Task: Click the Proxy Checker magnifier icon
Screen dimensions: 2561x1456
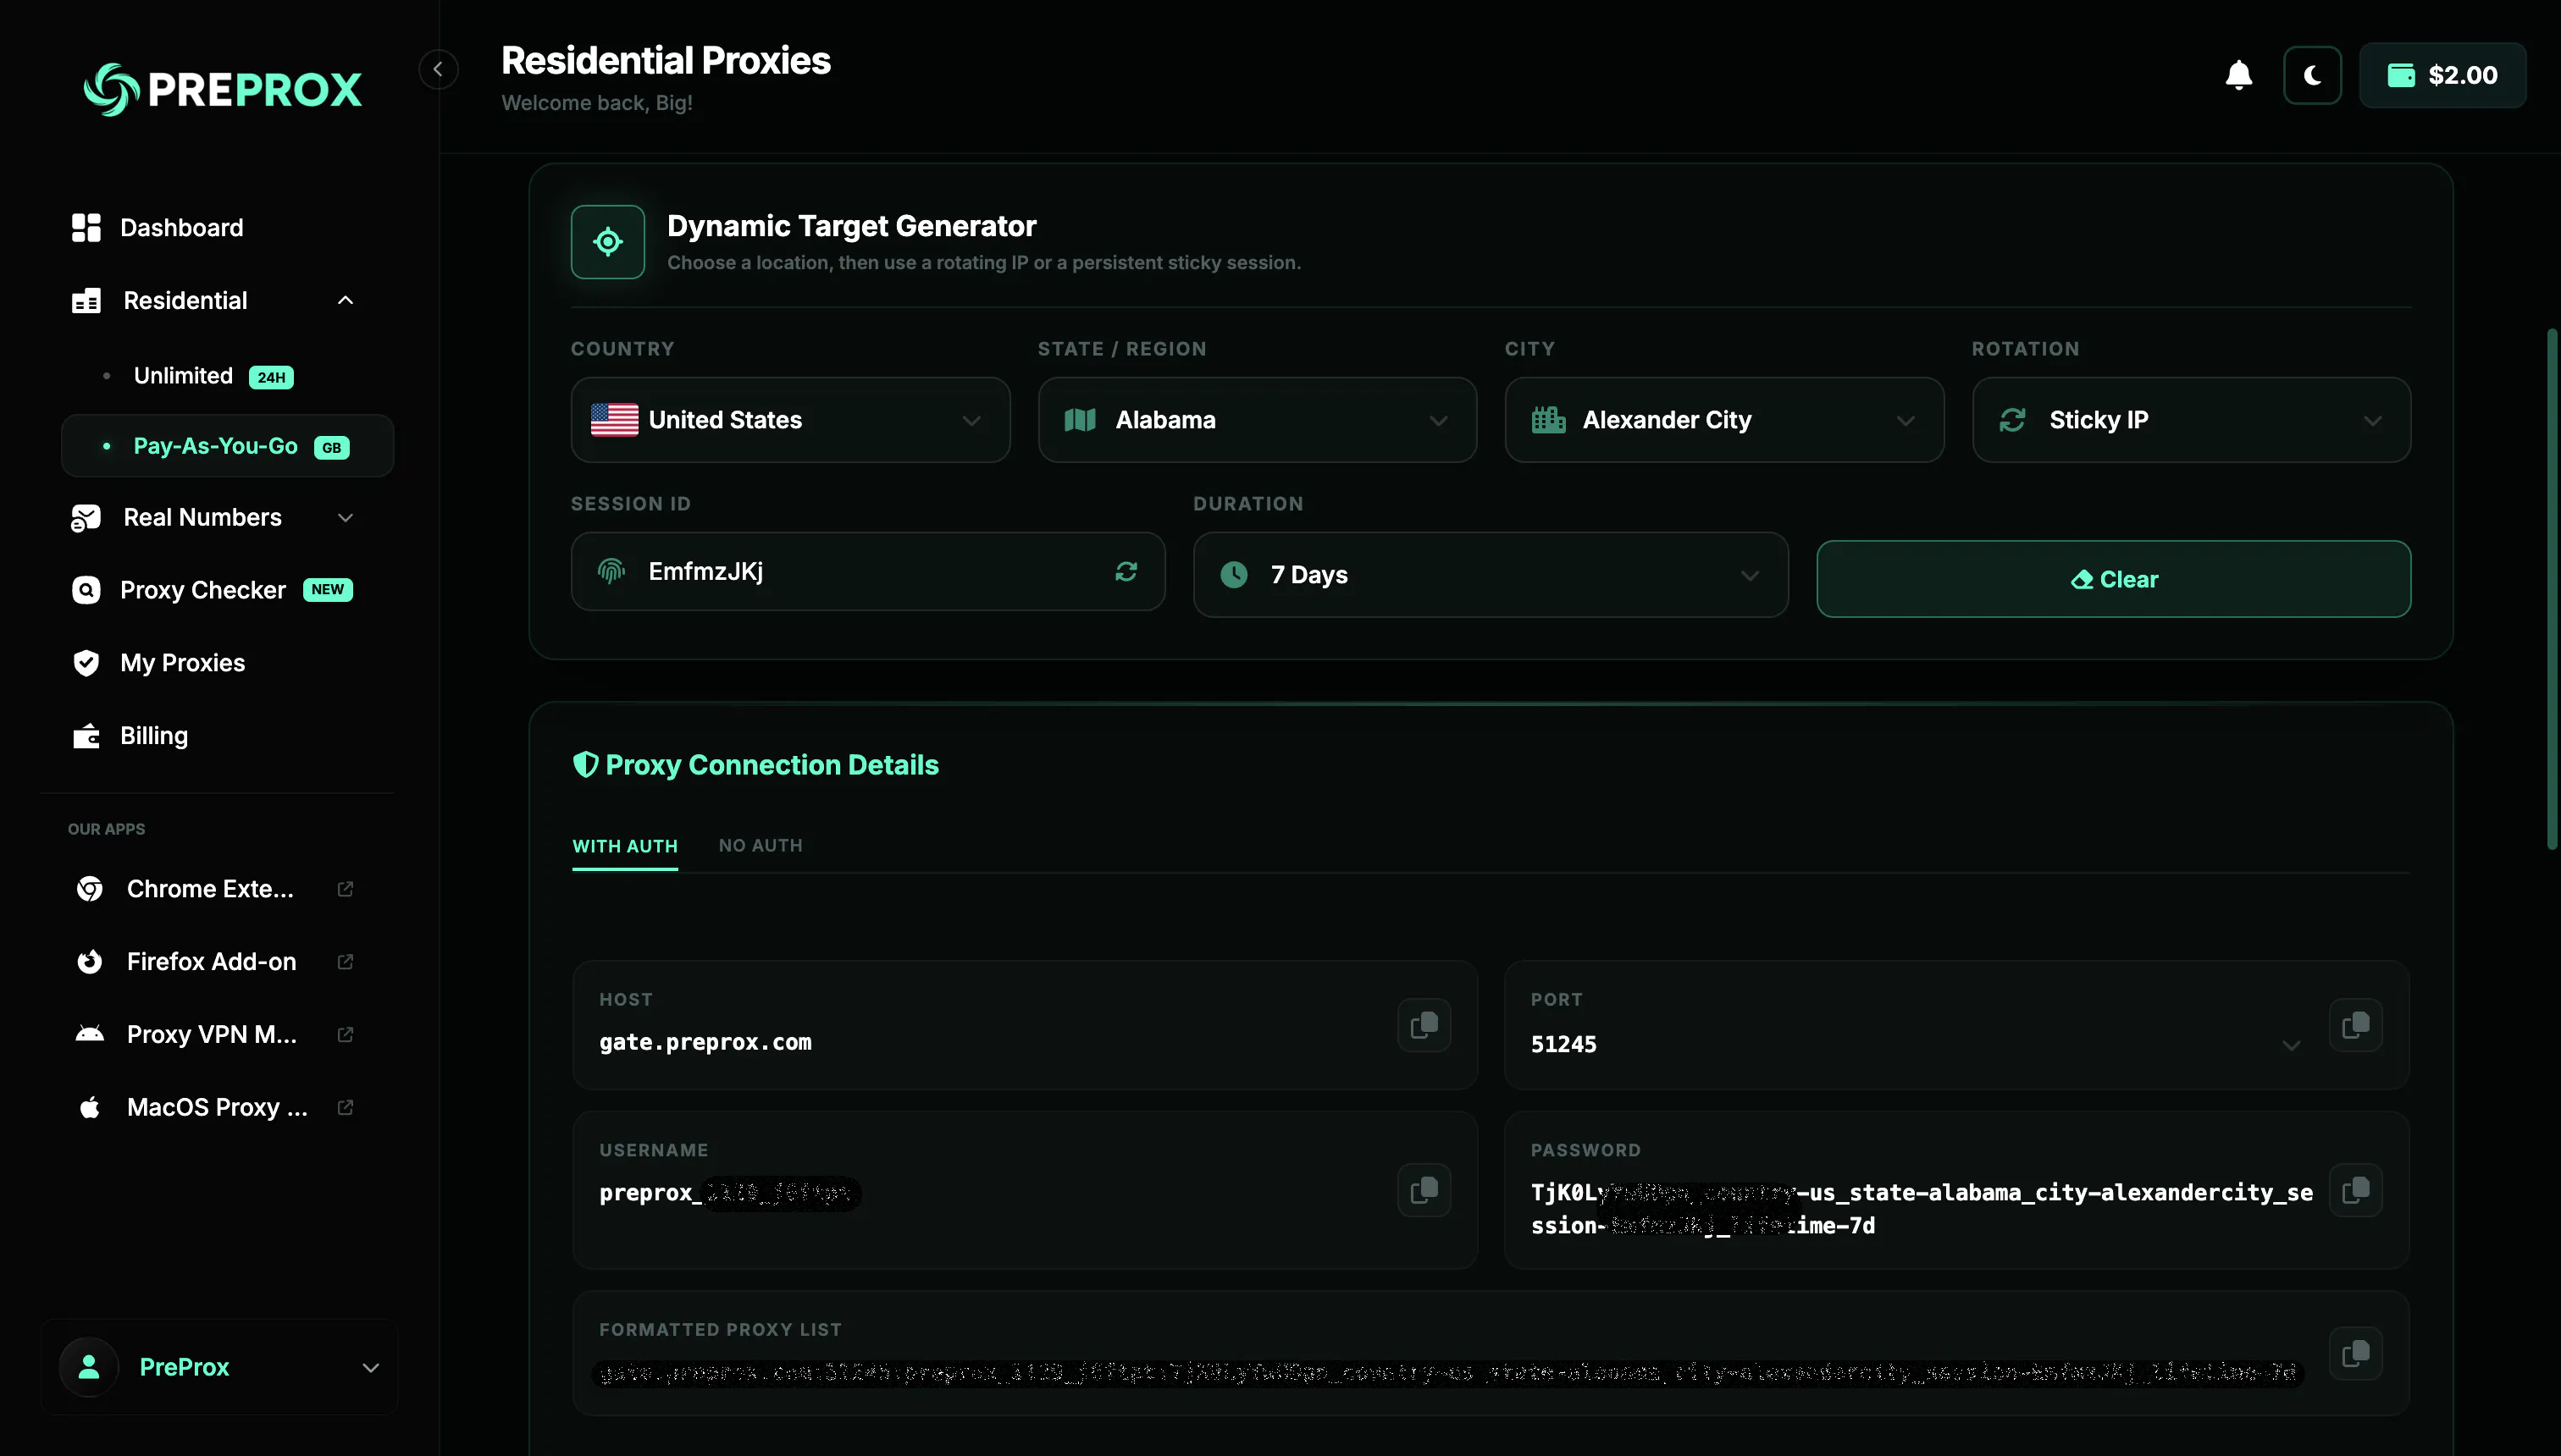Action: tap(86, 590)
